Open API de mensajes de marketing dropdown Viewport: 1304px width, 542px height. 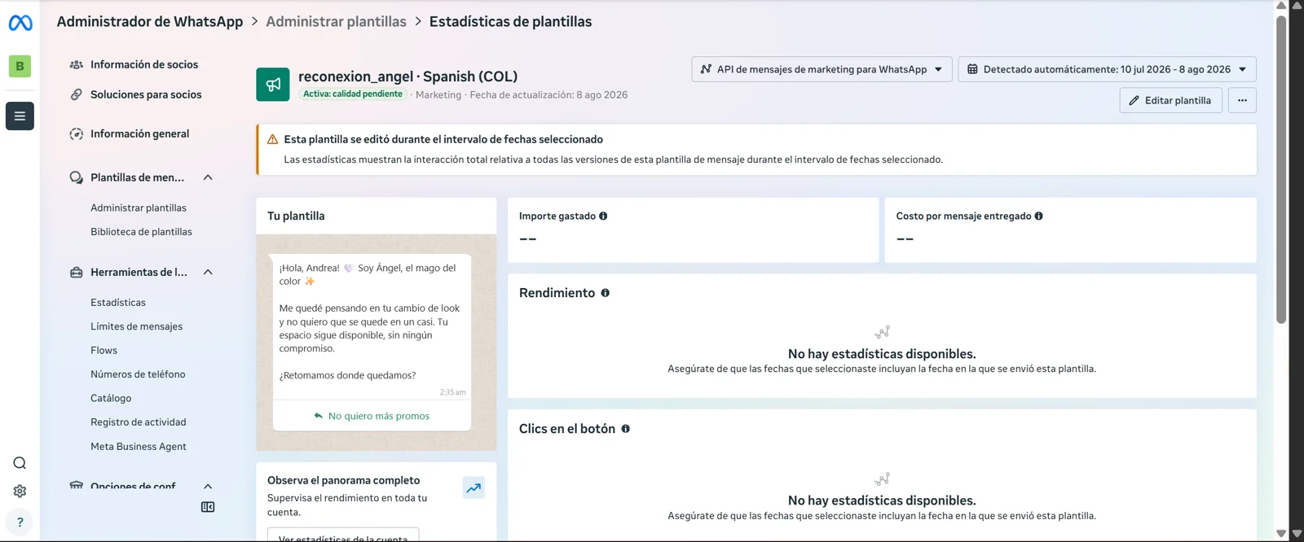coord(822,69)
